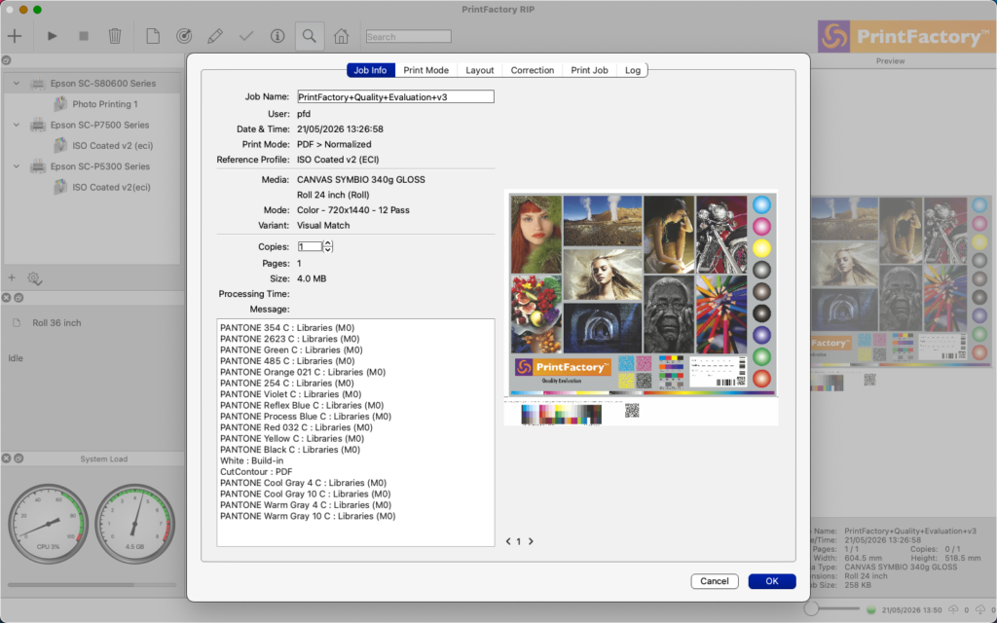This screenshot has width=997, height=623.
Task: Click the plus add job toolbar icon
Action: pyautogui.click(x=14, y=36)
